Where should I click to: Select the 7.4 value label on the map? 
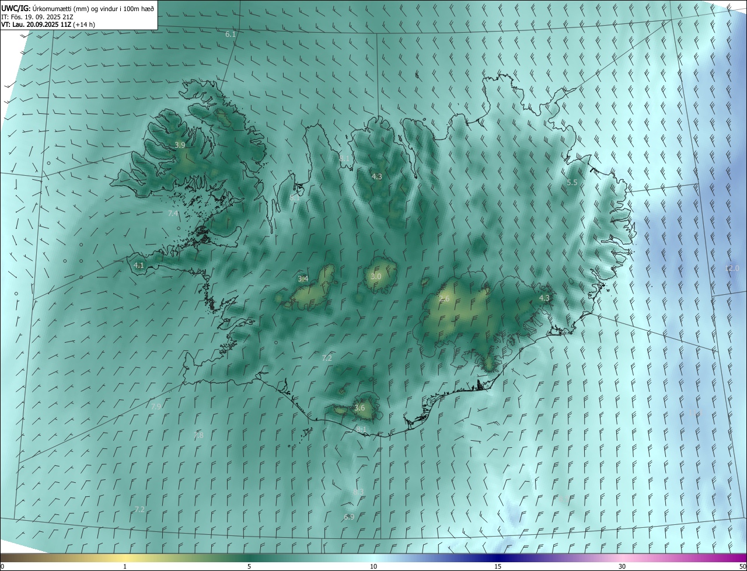coord(173,214)
